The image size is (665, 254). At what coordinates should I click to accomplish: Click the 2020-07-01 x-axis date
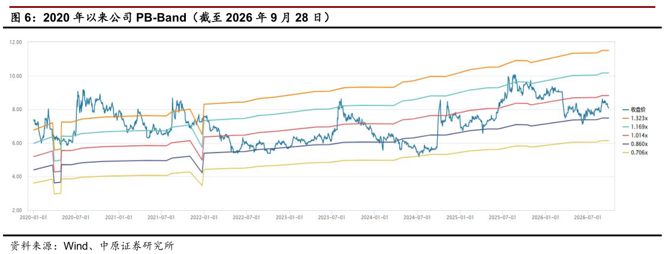76,217
